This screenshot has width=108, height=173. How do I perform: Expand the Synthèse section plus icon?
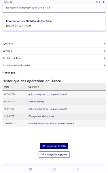(104, 44)
